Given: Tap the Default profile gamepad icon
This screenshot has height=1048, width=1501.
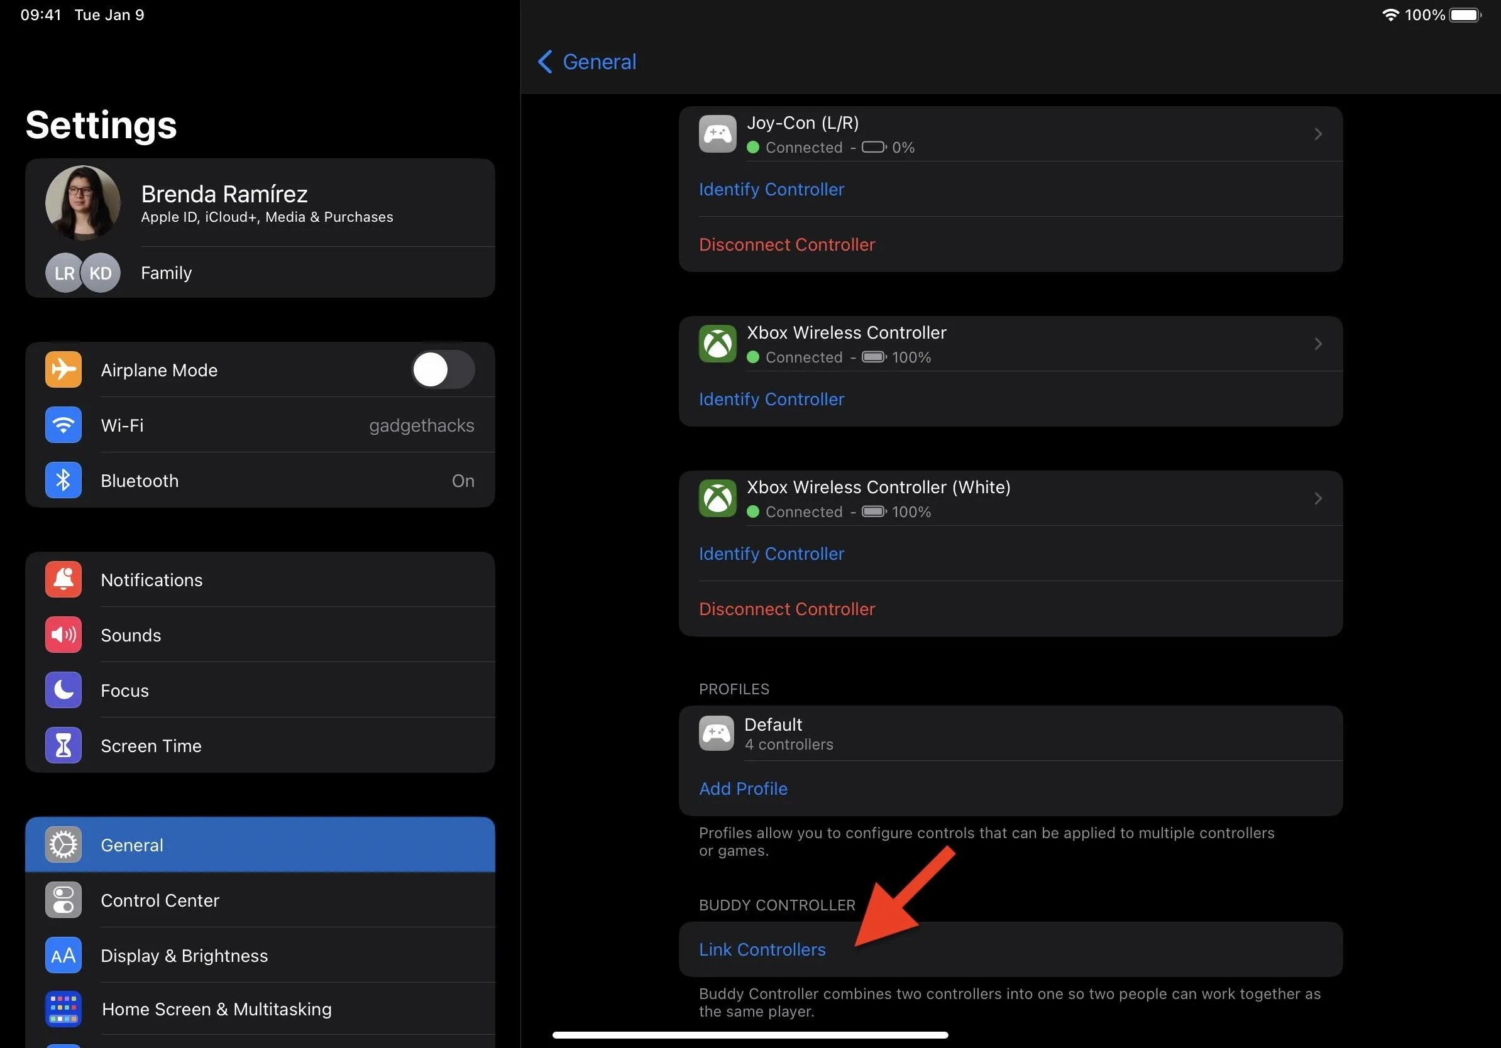Looking at the screenshot, I should [716, 733].
